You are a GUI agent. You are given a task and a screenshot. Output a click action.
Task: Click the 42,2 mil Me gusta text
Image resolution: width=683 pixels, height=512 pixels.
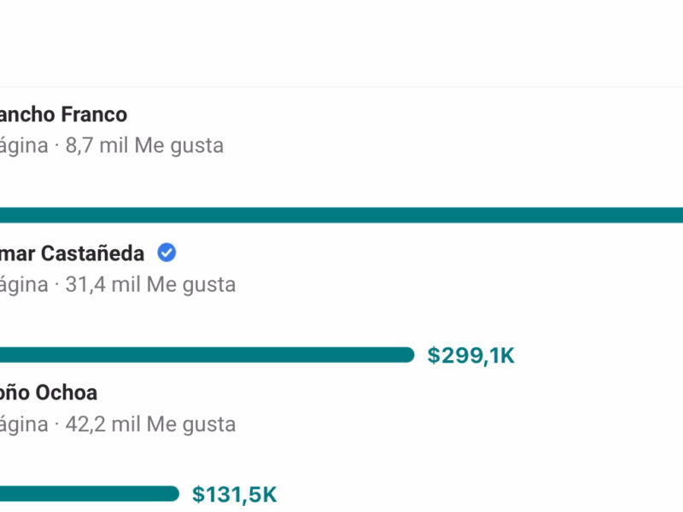[x=150, y=423]
